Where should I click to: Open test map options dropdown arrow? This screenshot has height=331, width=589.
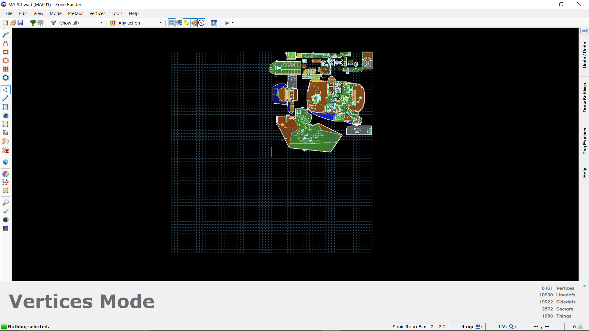(233, 23)
